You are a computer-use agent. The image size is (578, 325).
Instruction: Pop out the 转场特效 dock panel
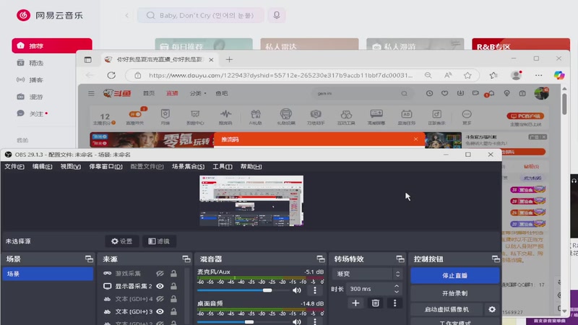(x=400, y=259)
